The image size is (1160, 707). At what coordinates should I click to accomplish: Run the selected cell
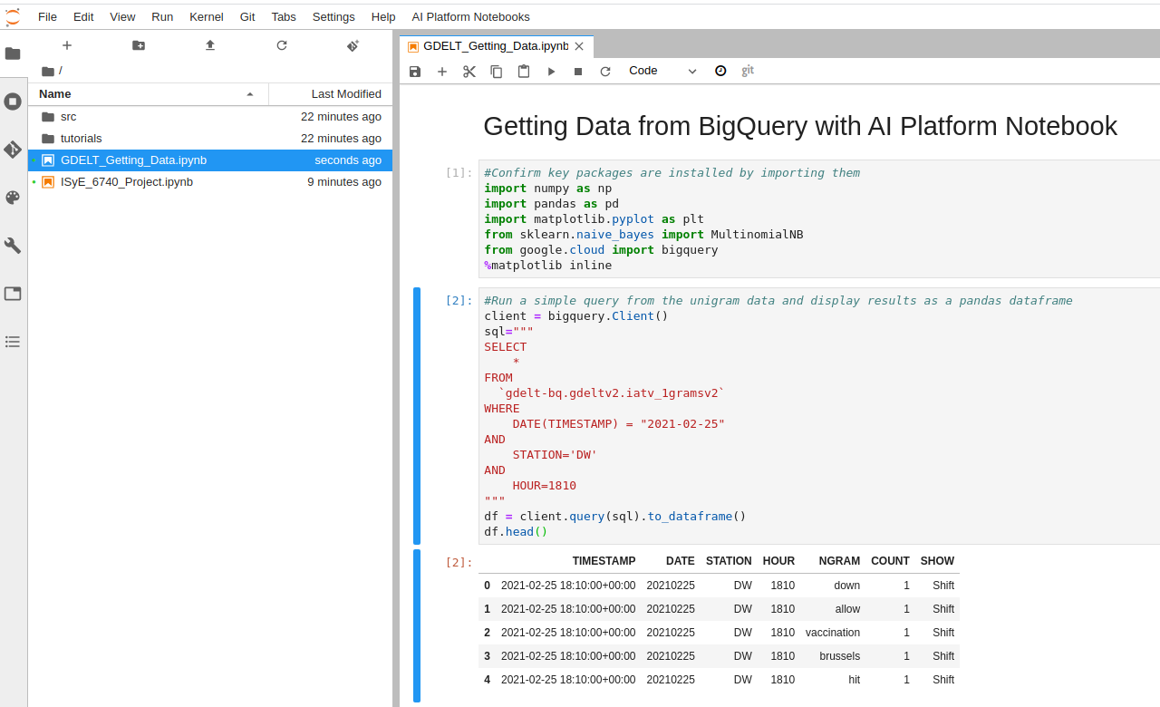[x=551, y=71]
